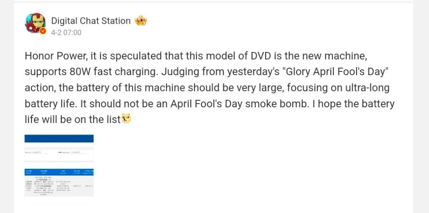Open the Iron Man profile avatar
The width and height of the screenshot is (429, 213).
35,23
